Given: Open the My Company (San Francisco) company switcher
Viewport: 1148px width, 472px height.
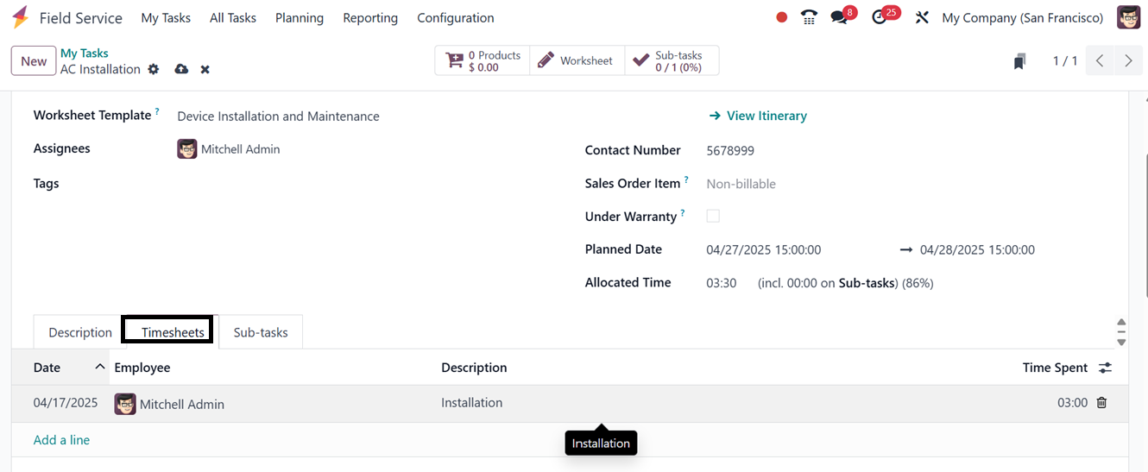Looking at the screenshot, I should (1022, 17).
